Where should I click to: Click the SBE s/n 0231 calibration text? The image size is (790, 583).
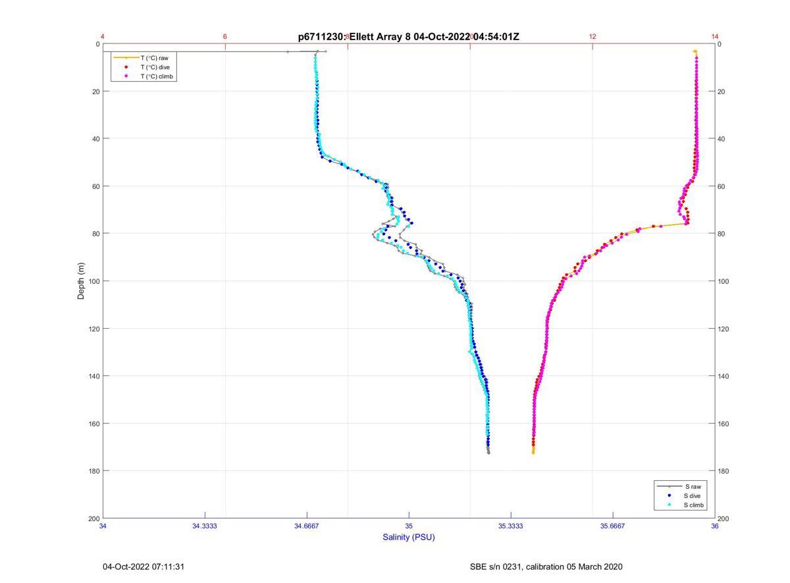(546, 567)
